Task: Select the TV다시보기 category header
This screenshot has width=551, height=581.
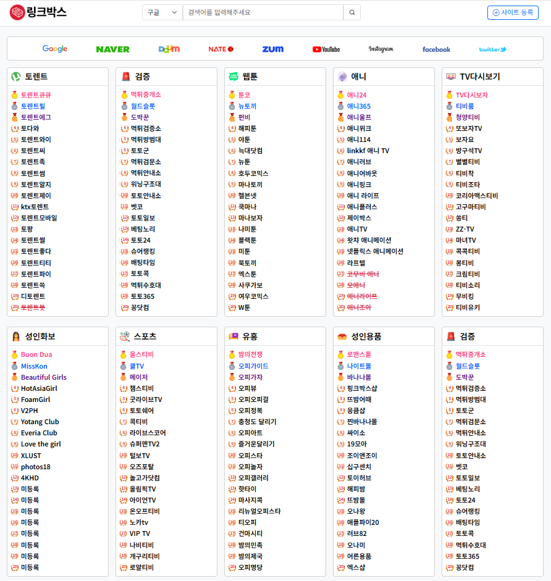Action: (x=479, y=77)
